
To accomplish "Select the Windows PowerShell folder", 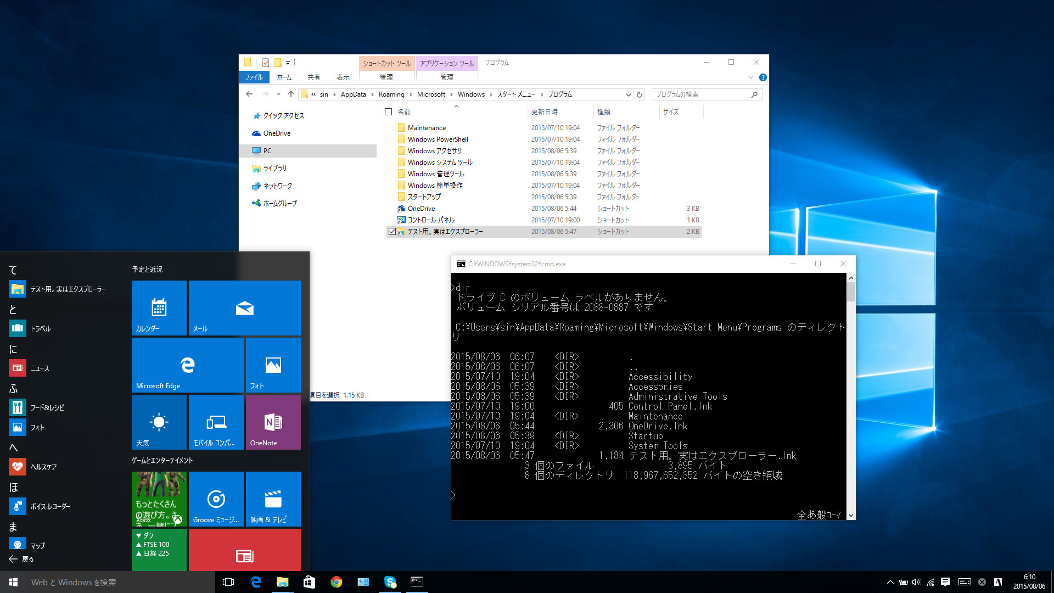I will point(438,139).
